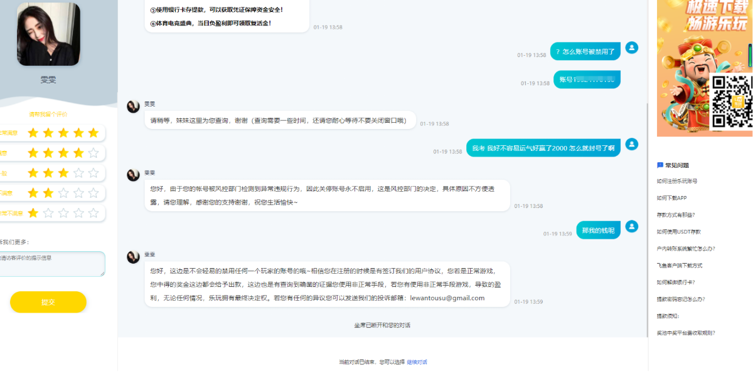Click the agent avatar beside the 请稍等 message
Viewport: 753px width, 384px height.
(133, 106)
